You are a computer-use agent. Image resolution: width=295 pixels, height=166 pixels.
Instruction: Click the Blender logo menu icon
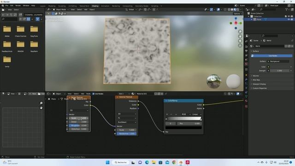tap(3, 6)
